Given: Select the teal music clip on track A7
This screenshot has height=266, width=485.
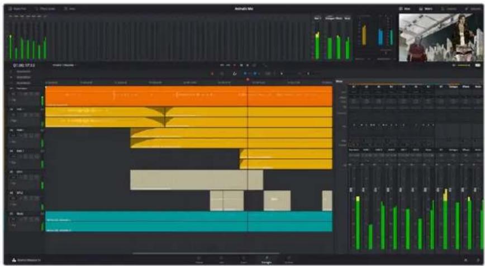Looking at the screenshot, I should coord(189,221).
